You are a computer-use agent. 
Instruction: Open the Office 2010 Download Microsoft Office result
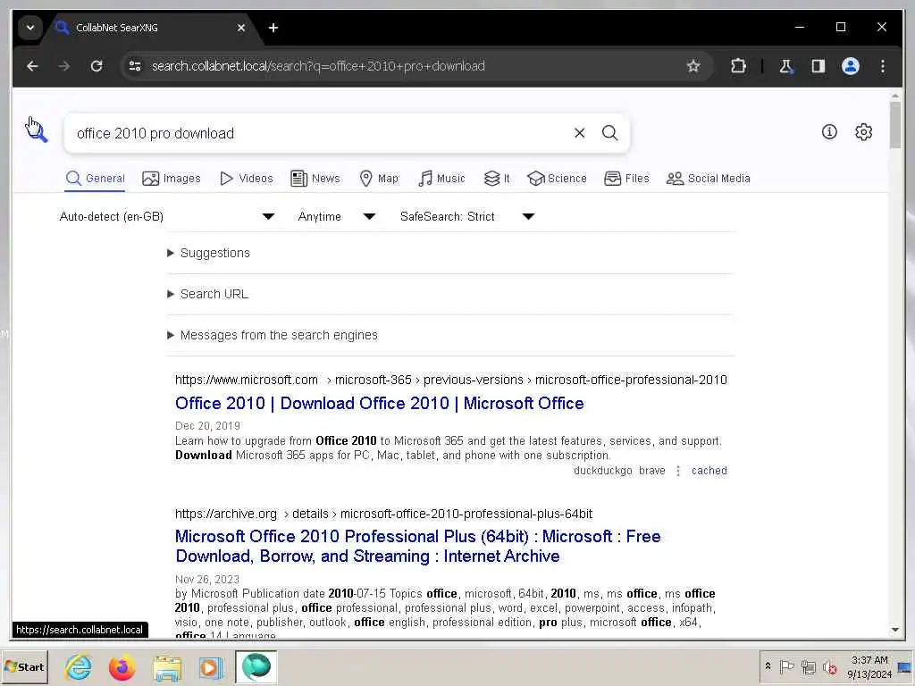(x=379, y=403)
